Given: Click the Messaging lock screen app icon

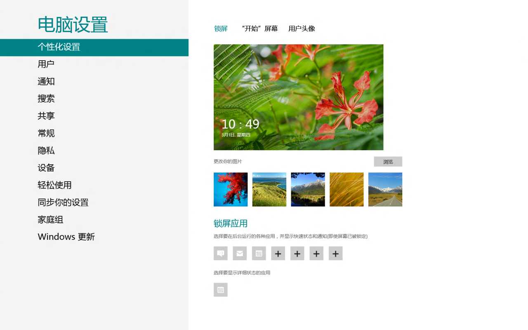Looking at the screenshot, I should coord(221,253).
